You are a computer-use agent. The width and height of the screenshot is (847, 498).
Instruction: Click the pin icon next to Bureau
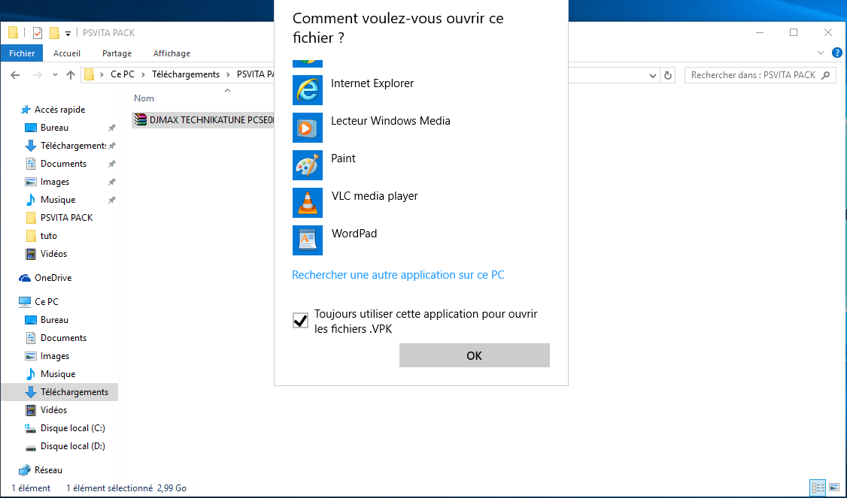[112, 128]
